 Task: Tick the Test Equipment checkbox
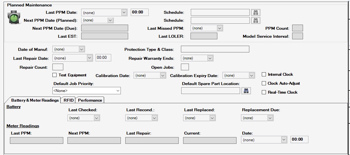tap(54, 75)
